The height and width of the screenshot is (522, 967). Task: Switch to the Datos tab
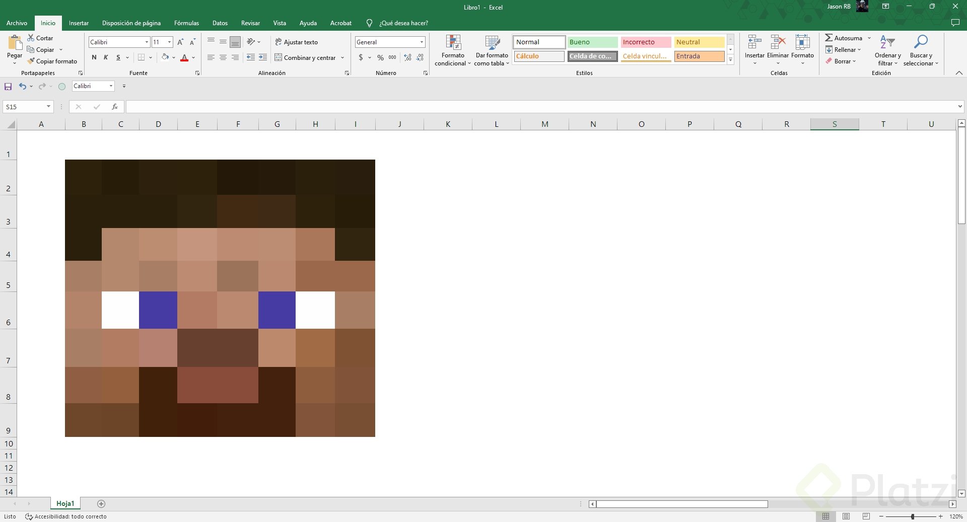(x=220, y=23)
